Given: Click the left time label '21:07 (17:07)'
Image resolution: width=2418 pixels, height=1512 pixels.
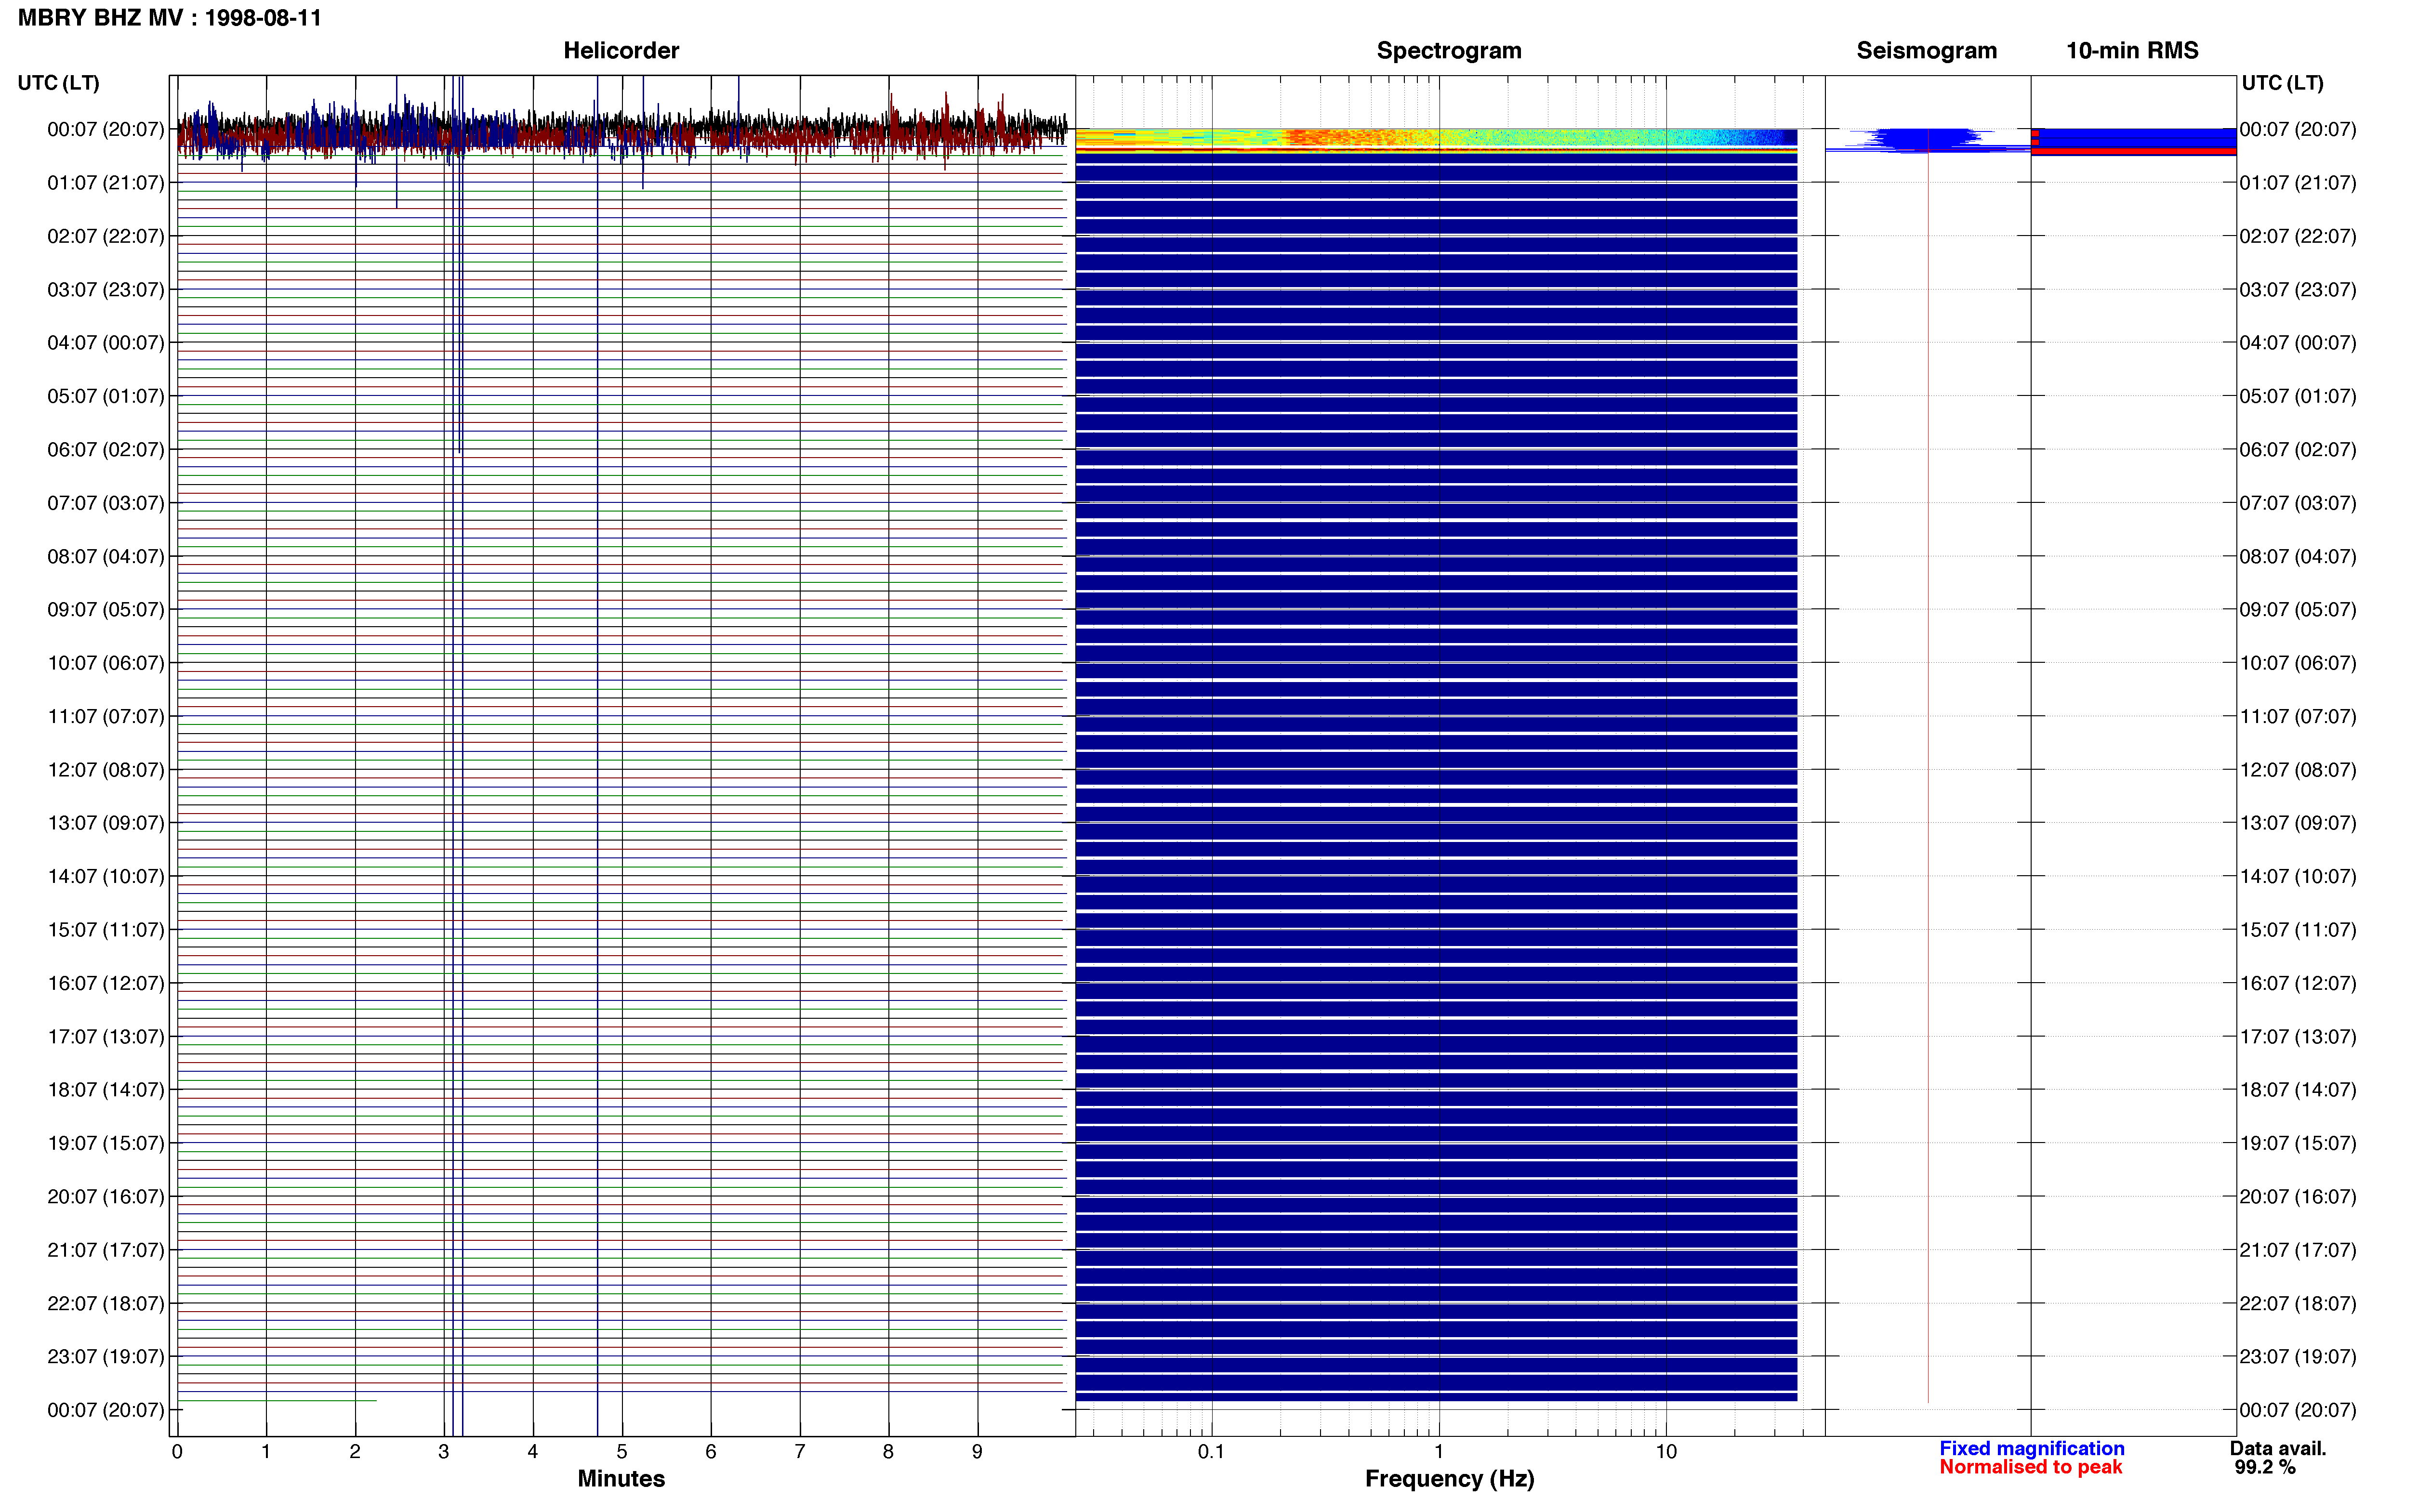Looking at the screenshot, I should [106, 1250].
